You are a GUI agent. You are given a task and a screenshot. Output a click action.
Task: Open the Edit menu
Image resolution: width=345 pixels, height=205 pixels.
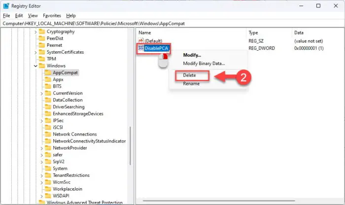pos(19,16)
